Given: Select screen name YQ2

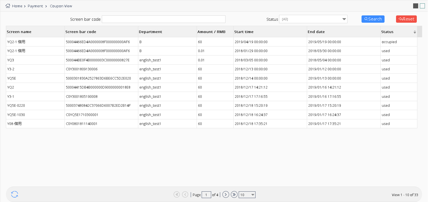Looking at the screenshot, I should (x=11, y=87).
